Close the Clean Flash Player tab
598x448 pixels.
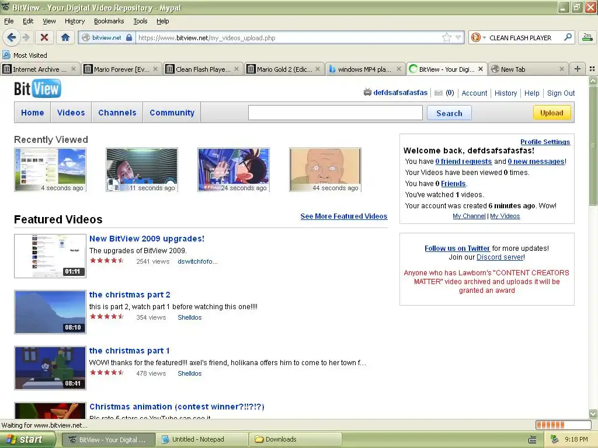pyautogui.click(x=237, y=69)
